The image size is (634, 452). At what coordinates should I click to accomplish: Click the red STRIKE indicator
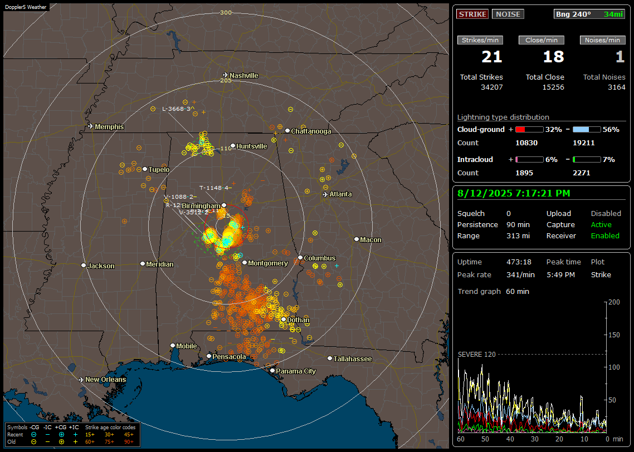point(472,14)
